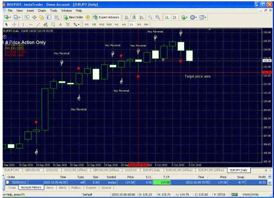Viewport: 274px width, 198px height.
Task: Select the Trendline drawing tool
Action: (x=38, y=25)
